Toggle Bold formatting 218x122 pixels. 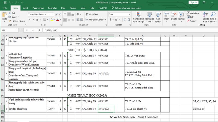(x=29, y=20)
